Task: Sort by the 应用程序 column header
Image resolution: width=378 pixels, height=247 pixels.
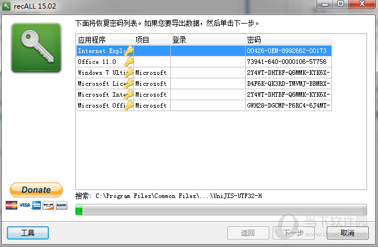Action: coord(105,40)
